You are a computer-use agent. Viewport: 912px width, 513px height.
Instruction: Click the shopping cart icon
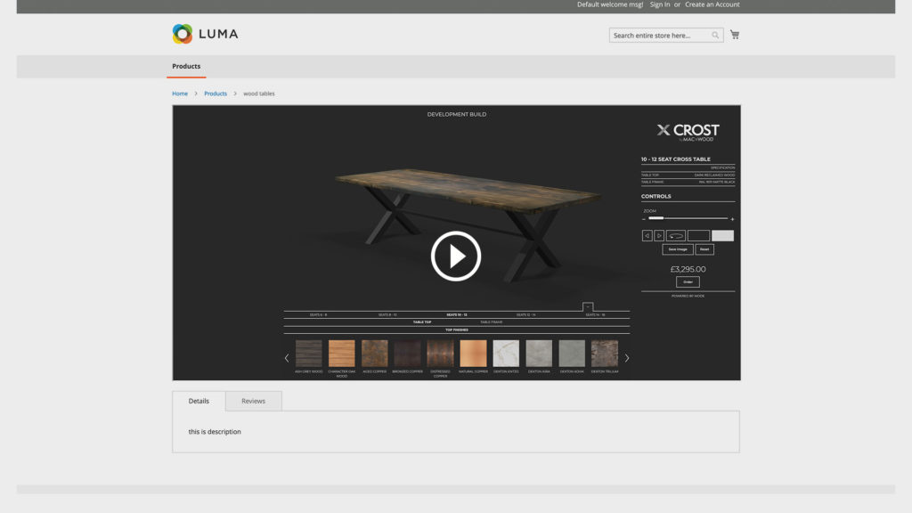tap(735, 35)
